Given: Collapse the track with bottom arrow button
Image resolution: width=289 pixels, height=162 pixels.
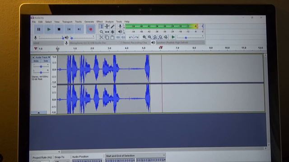Looking at the screenshot, I should (x=39, y=112).
